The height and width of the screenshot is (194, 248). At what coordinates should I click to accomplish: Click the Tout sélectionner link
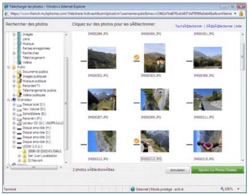pyautogui.click(x=189, y=26)
